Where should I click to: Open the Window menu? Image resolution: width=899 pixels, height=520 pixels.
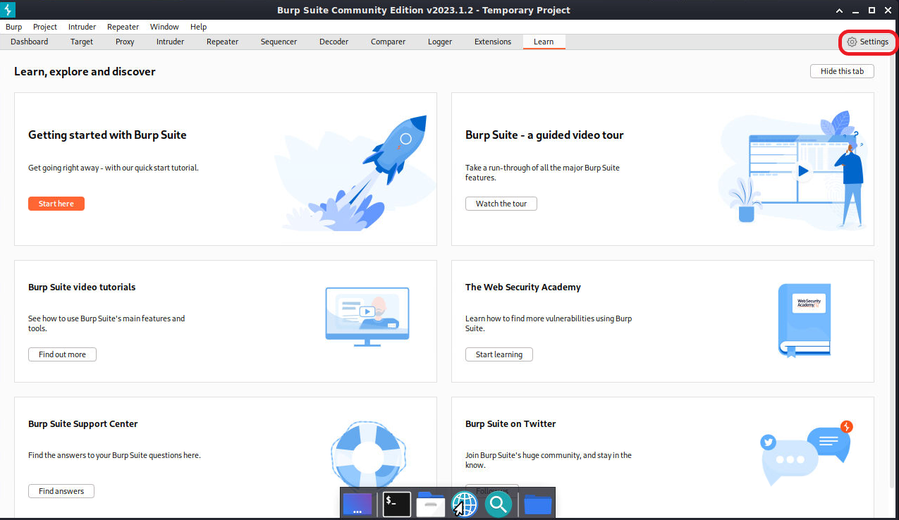click(164, 27)
